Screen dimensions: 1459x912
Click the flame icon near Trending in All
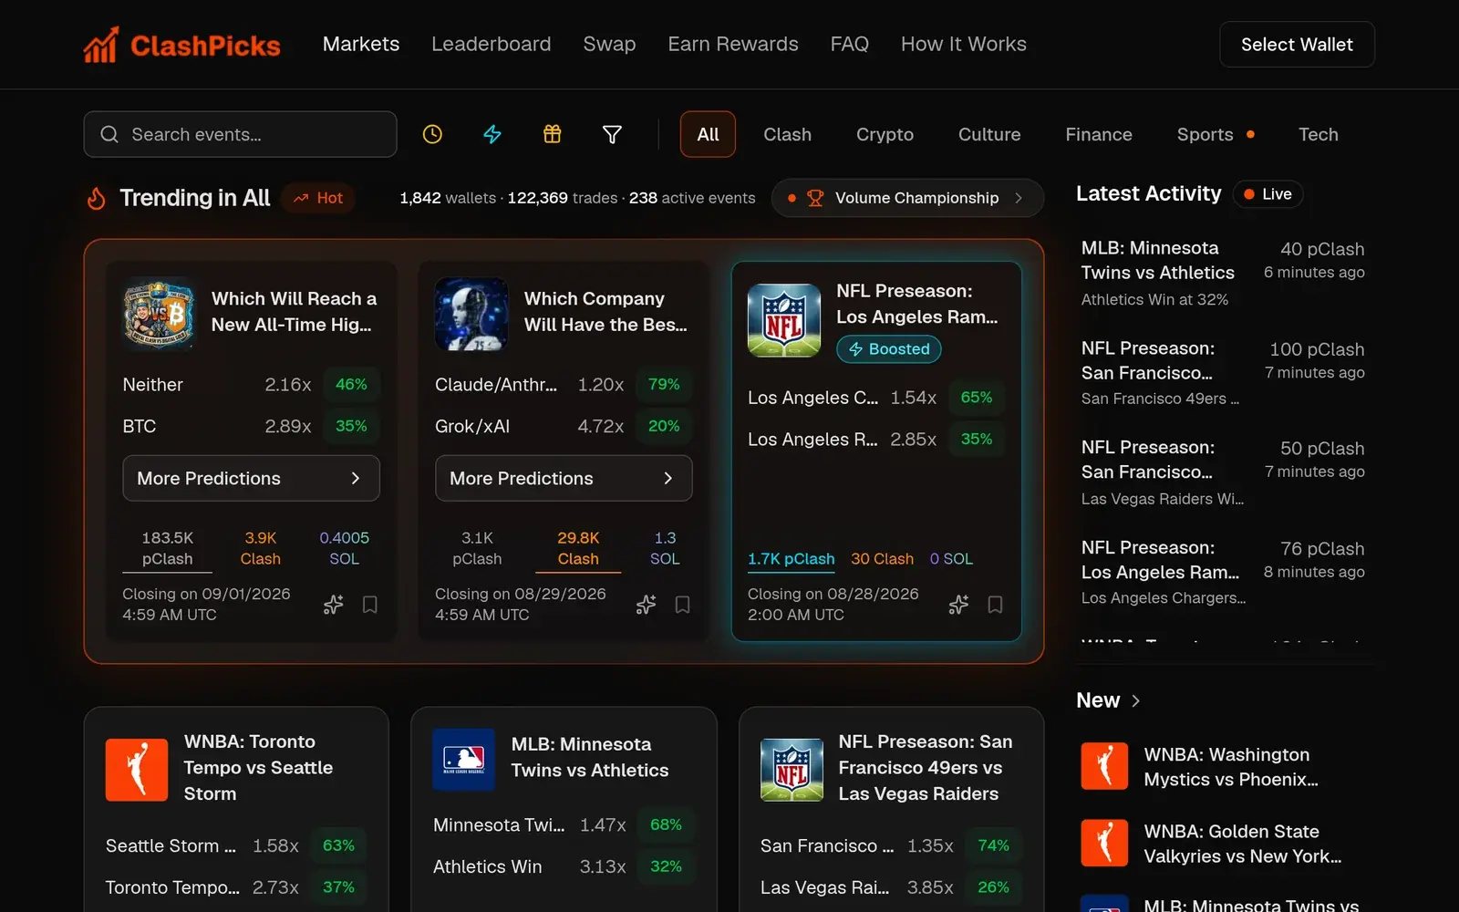97,198
